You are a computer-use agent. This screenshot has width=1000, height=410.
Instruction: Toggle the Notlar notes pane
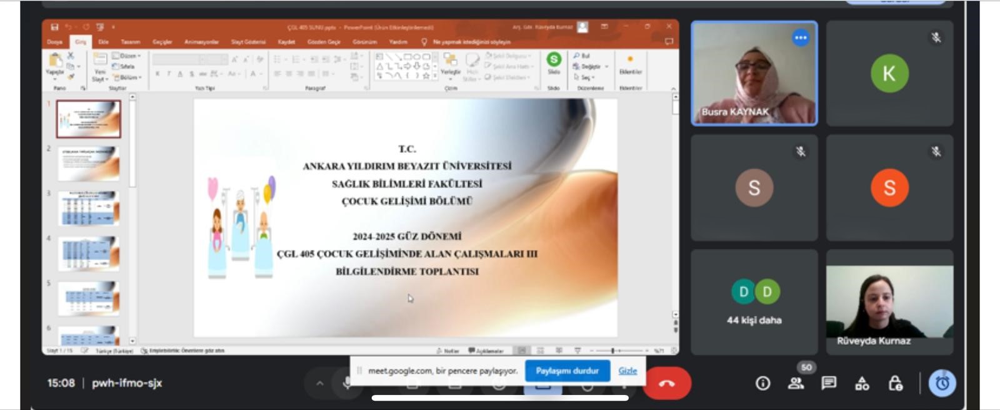[x=447, y=351]
